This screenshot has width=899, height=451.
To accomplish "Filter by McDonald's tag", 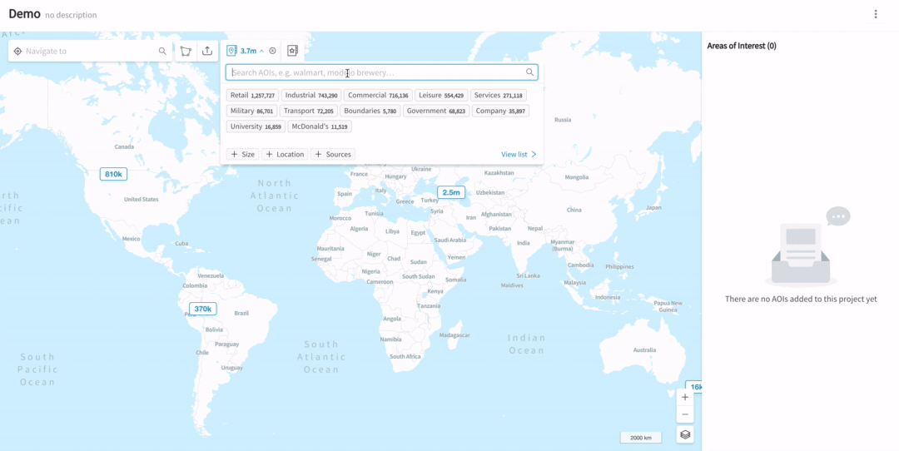I will pos(320,126).
